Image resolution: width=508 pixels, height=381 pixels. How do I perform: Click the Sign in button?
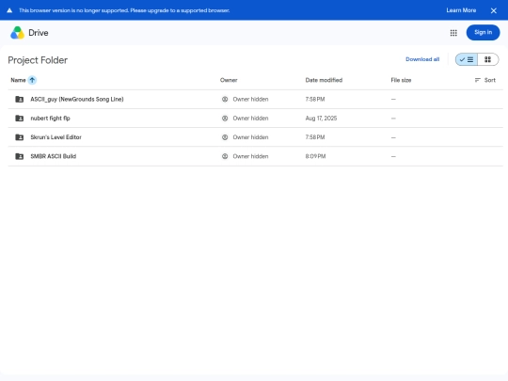[483, 32]
